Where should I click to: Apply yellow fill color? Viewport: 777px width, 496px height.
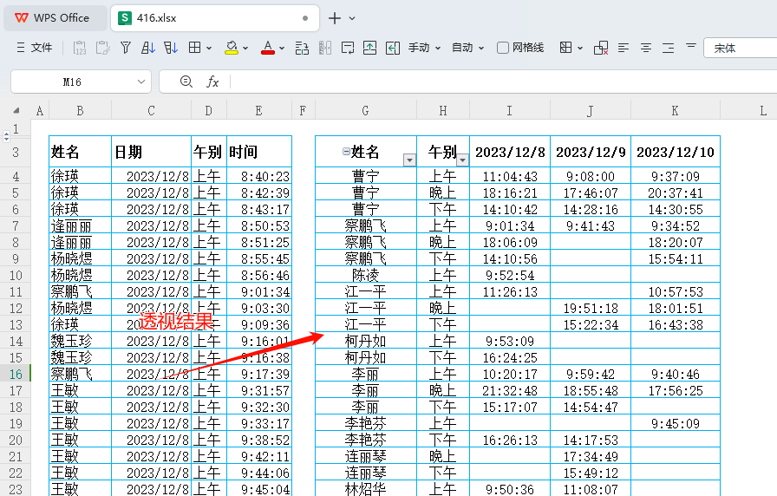coord(232,48)
